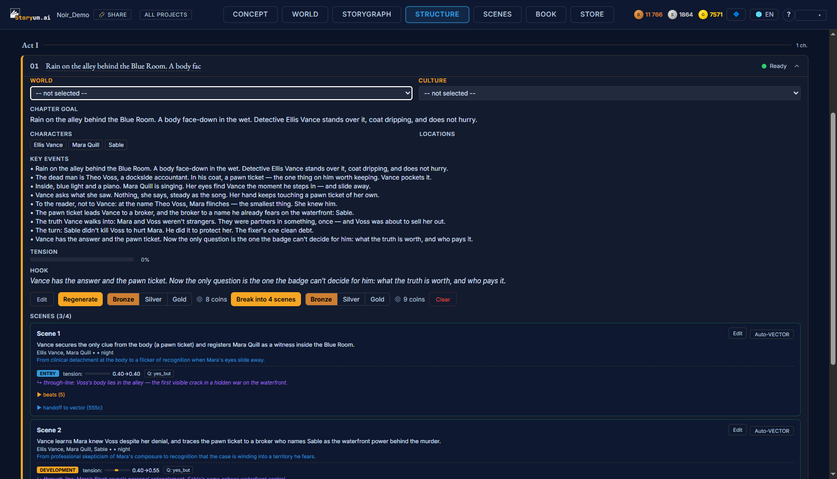
Task: Click the Storyum.ai logo
Action: coord(30,15)
